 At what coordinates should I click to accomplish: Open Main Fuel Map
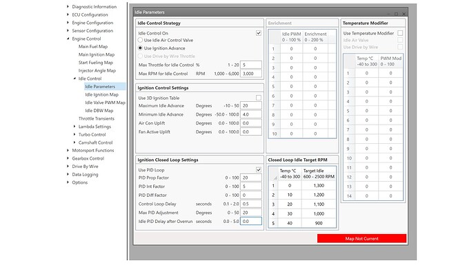tap(93, 47)
